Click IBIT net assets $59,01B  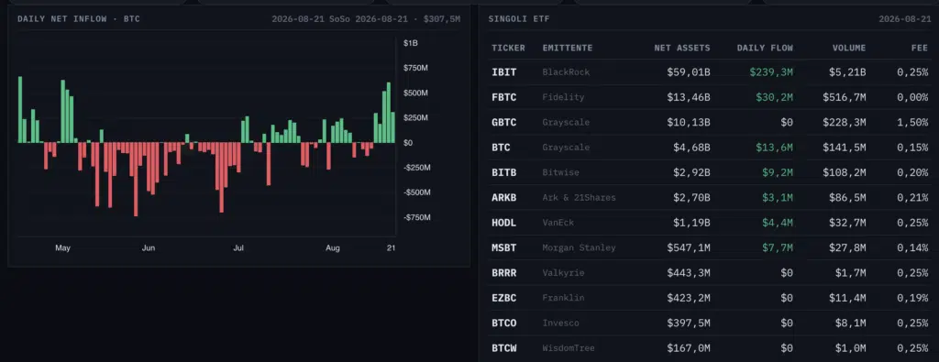click(x=689, y=71)
